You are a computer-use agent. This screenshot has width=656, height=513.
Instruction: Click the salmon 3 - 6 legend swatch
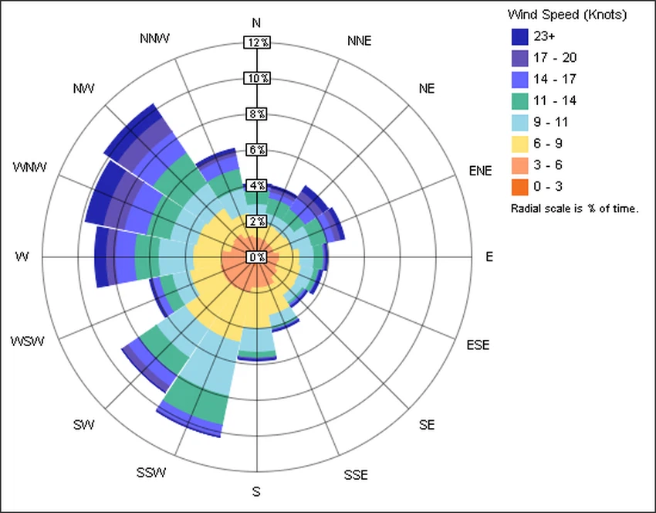tap(519, 165)
